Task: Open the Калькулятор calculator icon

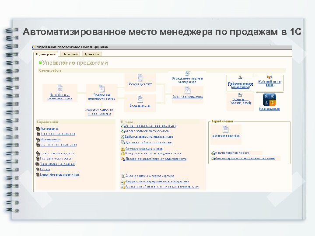Action: point(269,100)
